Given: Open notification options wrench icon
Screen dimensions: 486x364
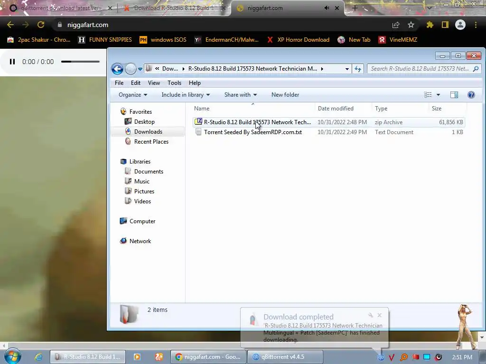Looking at the screenshot, I should (370, 315).
